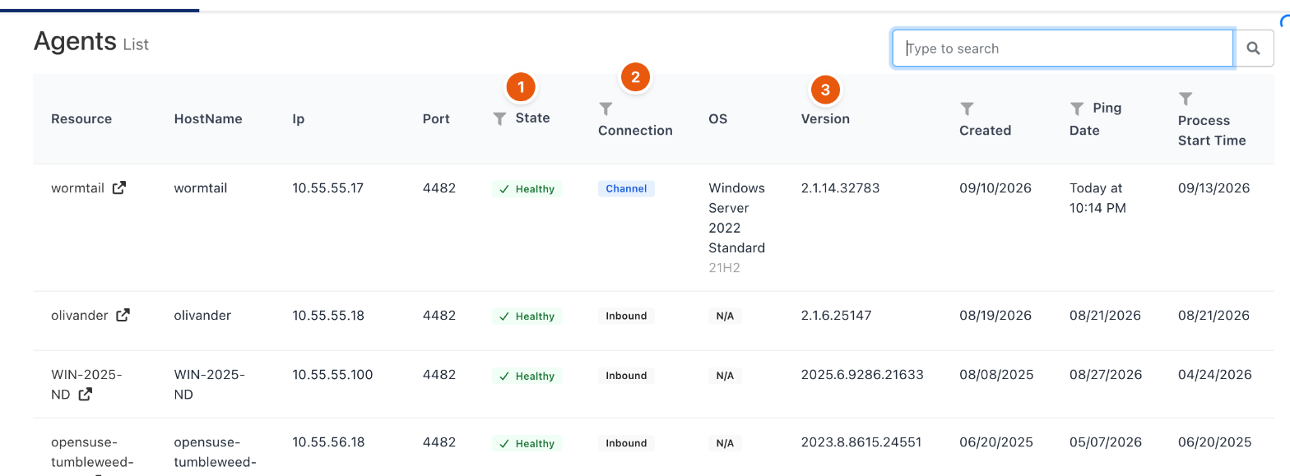Click ping date 08/27/2026
The height and width of the screenshot is (476, 1290).
pyautogui.click(x=1106, y=374)
